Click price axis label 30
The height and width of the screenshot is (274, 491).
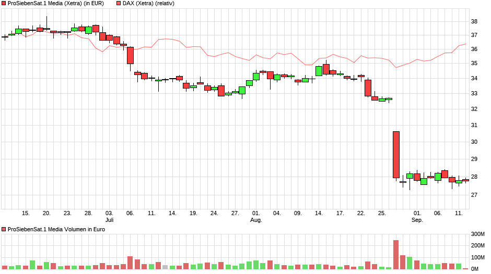[x=474, y=142]
